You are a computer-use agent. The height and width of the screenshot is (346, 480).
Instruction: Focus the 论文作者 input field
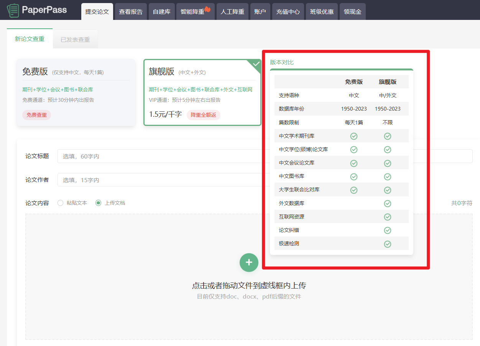click(265, 180)
